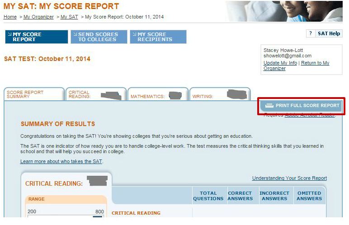
Task: Click Return to My Organizer link
Action: [315, 63]
